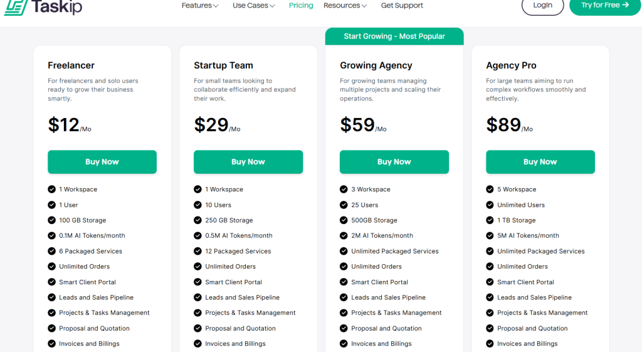
Task: Click checkmark icon beside Agency Pro's 1 TB Storage
Action: tap(490, 220)
